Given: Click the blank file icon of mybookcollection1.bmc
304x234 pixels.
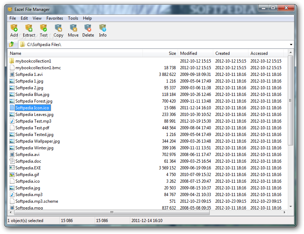Looking at the screenshot, I should (12, 68).
